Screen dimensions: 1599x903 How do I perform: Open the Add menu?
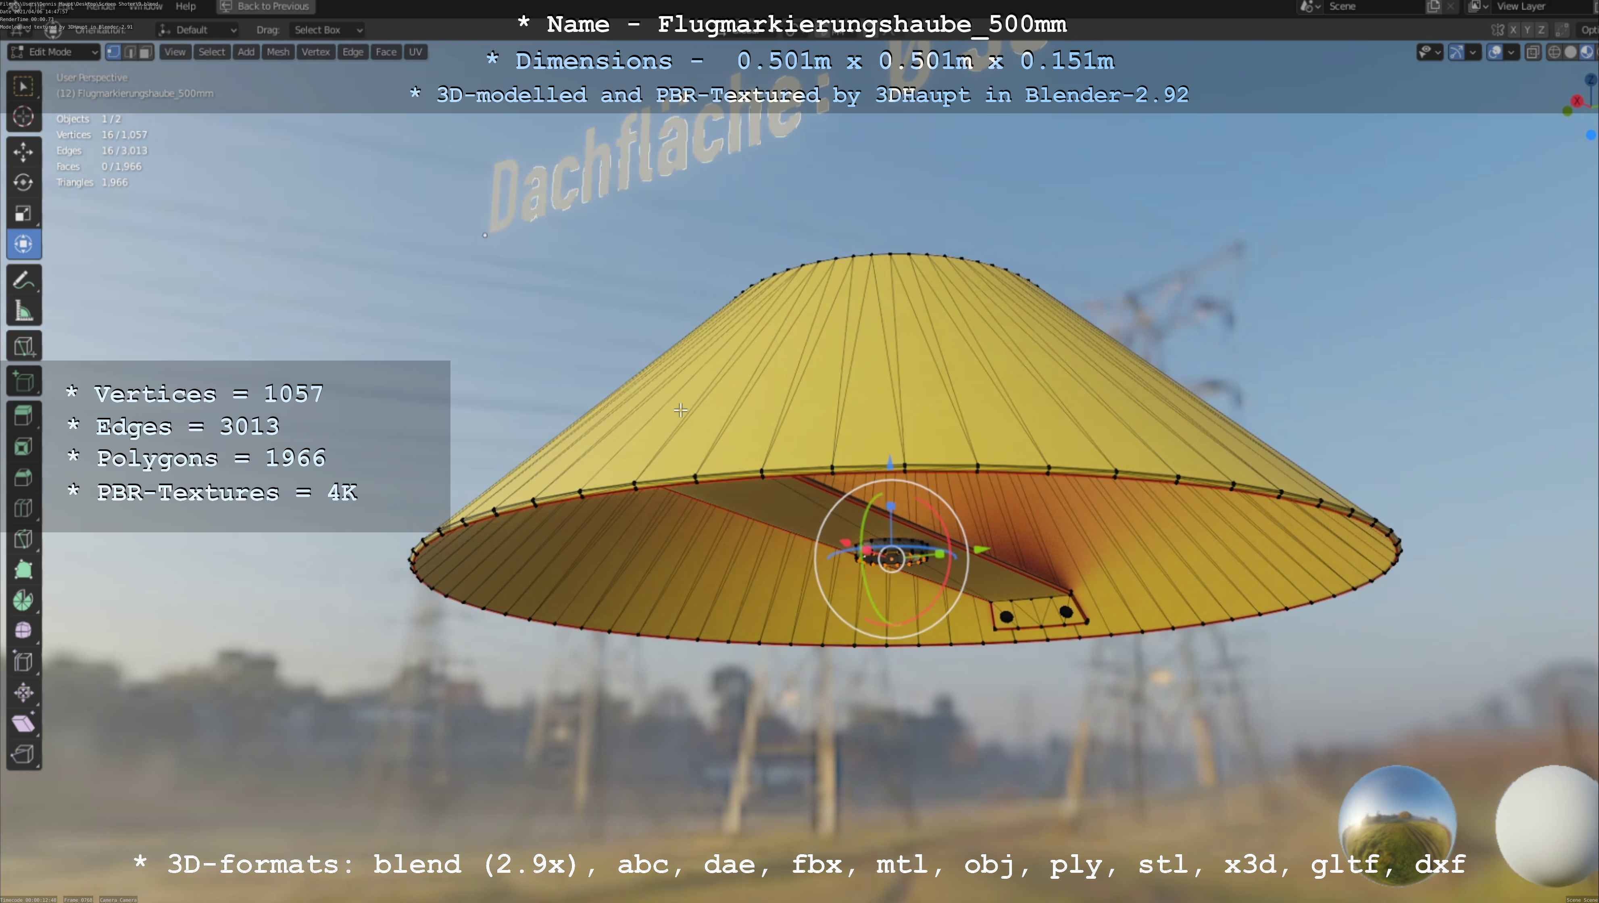pyautogui.click(x=246, y=52)
